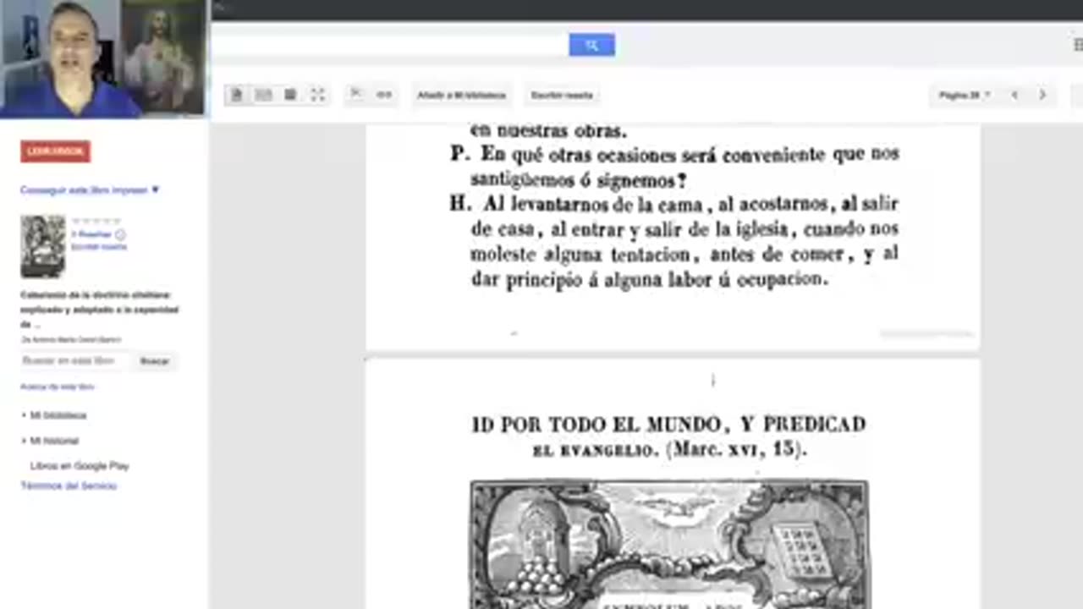Screen dimensions: 1083x609
Task: Click the blue search magnifier button
Action: tap(591, 45)
